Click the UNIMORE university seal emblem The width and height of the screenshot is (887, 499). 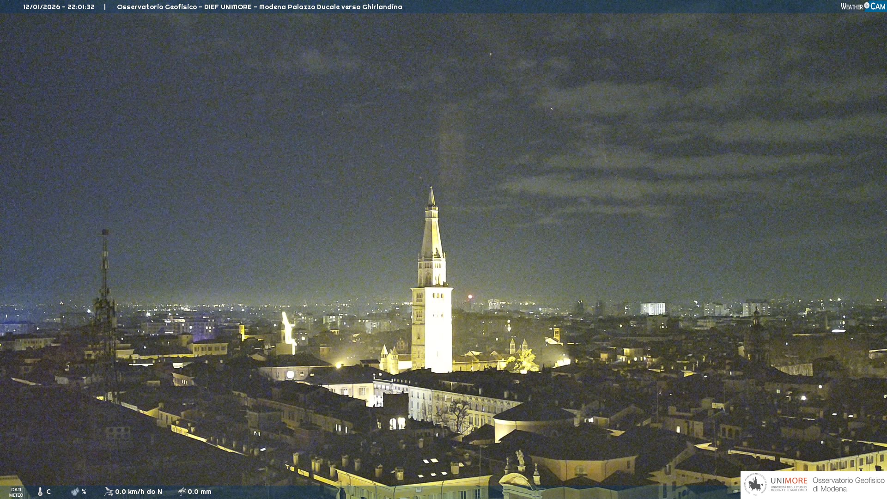(x=755, y=484)
